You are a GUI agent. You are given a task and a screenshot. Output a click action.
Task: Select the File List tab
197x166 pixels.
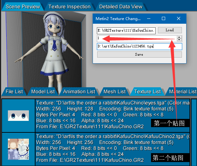(x=14, y=92)
